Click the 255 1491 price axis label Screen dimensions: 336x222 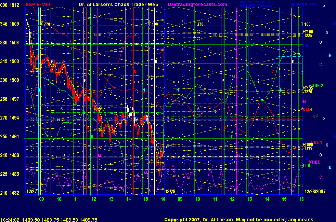coord(10,137)
